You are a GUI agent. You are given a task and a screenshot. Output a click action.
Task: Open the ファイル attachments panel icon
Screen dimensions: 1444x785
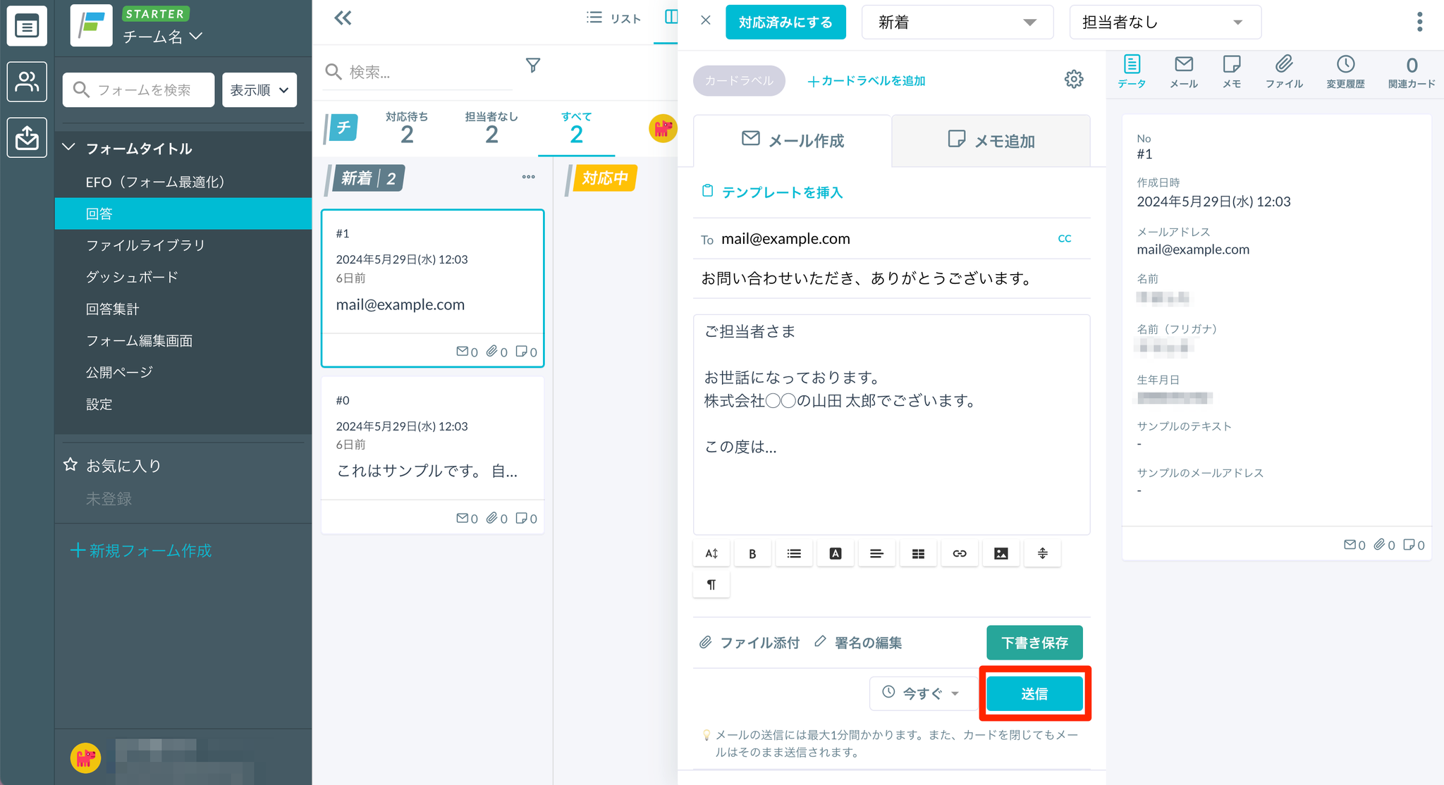click(x=1284, y=72)
